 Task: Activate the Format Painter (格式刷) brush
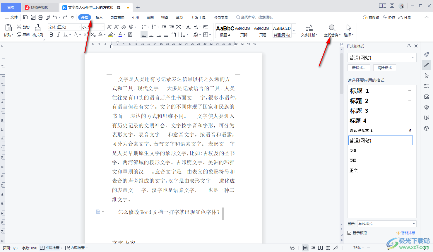(x=38, y=30)
